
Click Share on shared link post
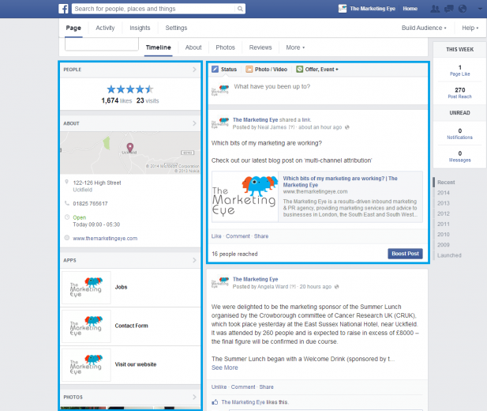(x=261, y=236)
